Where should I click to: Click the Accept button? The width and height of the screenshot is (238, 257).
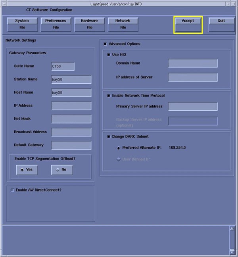188,24
